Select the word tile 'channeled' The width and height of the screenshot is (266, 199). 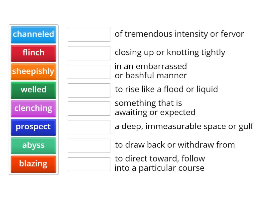tap(33, 34)
